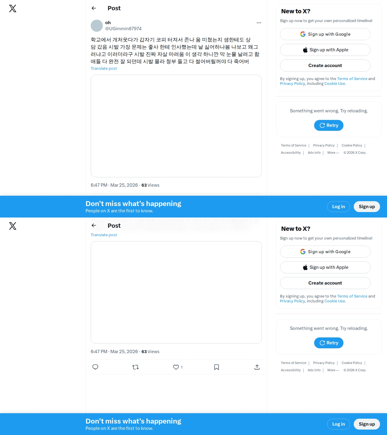Choose Sign up with Apple in the second panel
The height and width of the screenshot is (435, 387).
pos(325,267)
